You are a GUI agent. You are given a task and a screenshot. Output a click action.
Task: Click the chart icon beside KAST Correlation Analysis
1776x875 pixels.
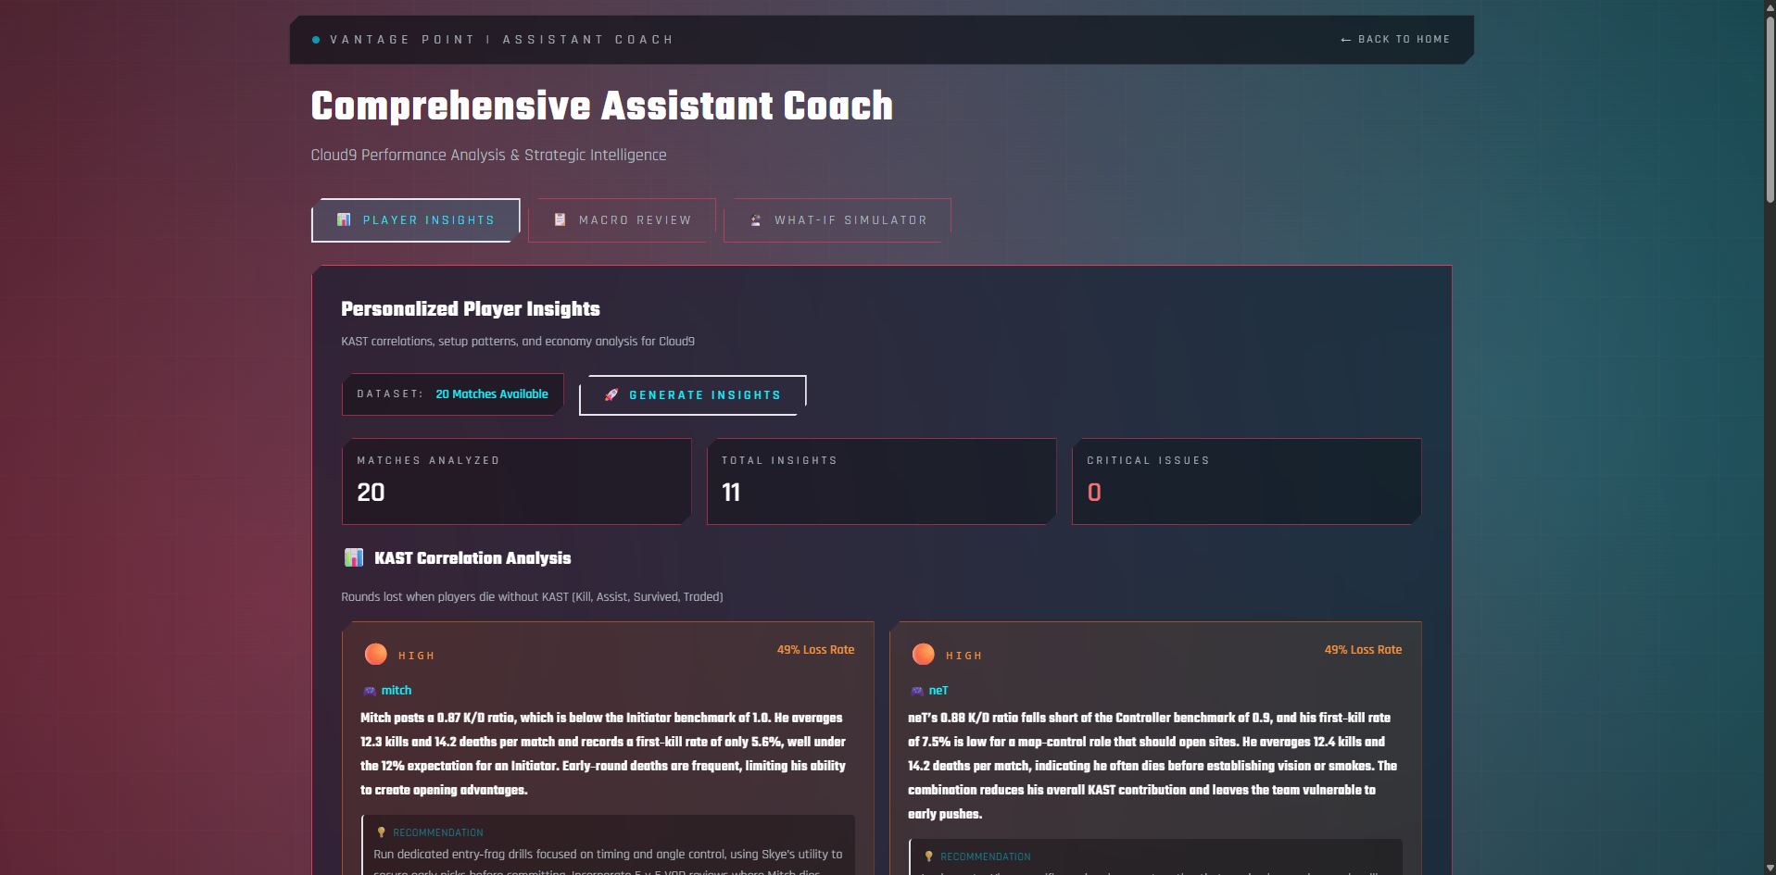coord(354,557)
